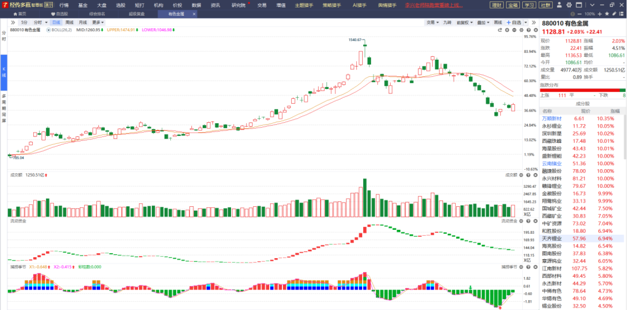
Task: Open settings gear for 成交额 volume panel
Action: click(x=521, y=175)
